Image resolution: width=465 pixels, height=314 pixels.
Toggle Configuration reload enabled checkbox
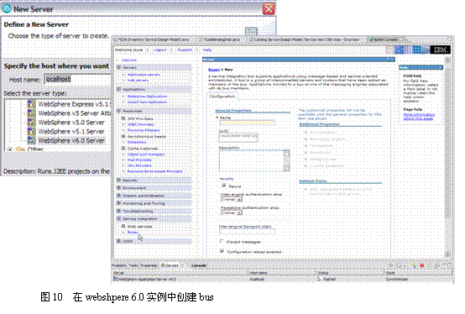(222, 251)
